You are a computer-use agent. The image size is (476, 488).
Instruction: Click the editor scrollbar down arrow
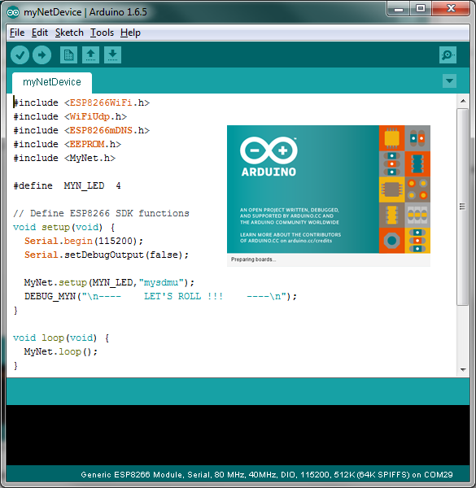coord(463,370)
